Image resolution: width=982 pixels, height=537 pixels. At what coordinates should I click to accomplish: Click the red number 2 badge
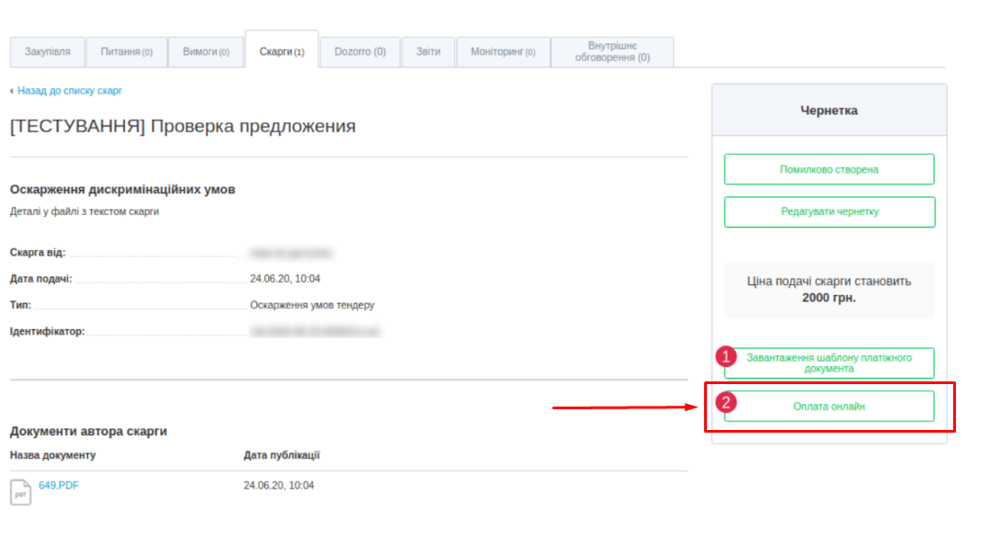726,401
